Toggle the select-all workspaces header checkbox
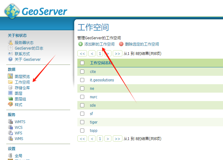The image size is (223, 160). click(82, 63)
